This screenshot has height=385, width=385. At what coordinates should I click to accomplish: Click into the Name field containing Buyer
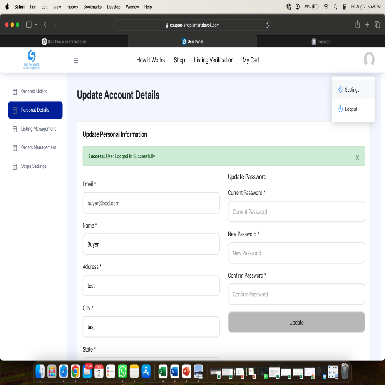[151, 244]
